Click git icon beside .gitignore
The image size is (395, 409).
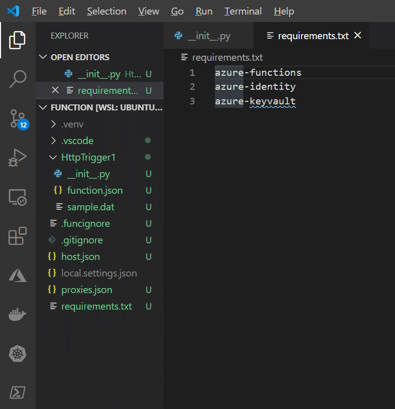tap(52, 240)
